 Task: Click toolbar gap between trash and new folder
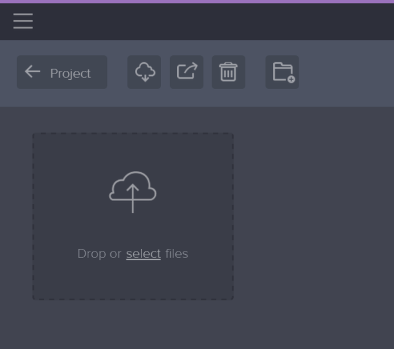pos(255,73)
